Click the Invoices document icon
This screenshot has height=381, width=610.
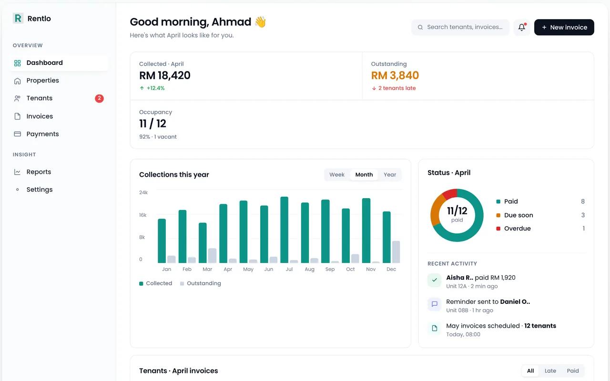pyautogui.click(x=18, y=116)
